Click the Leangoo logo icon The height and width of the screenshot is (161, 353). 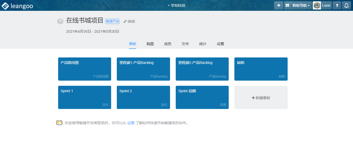click(5, 6)
